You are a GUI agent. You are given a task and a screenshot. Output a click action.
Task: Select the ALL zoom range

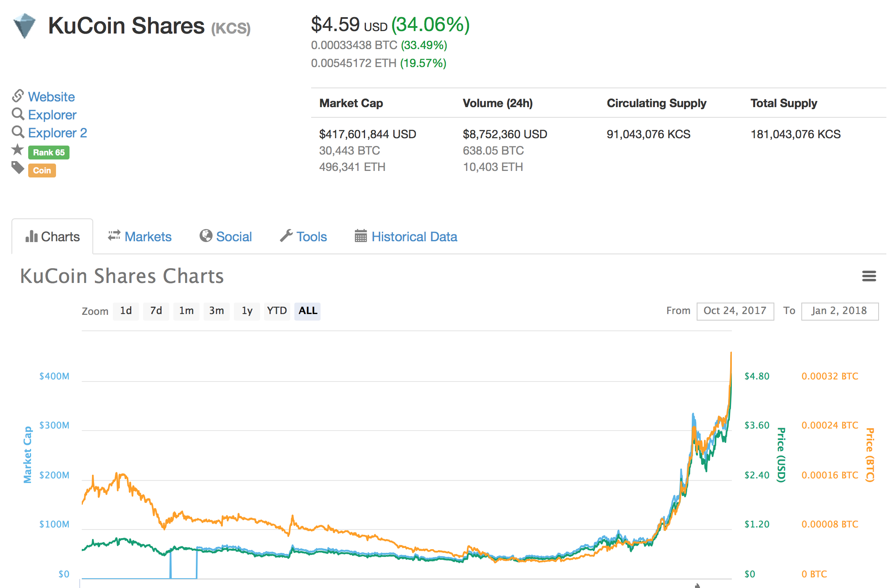(x=307, y=311)
